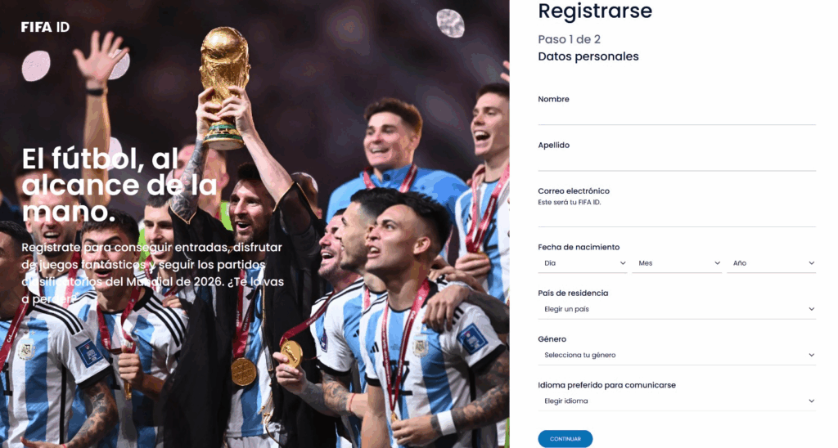Click the Paso 1 de 2 step indicator
Image resolution: width=838 pixels, height=448 pixels.
click(570, 39)
